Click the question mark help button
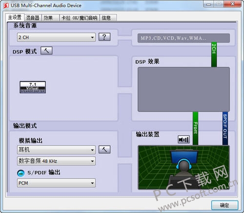 104,37
